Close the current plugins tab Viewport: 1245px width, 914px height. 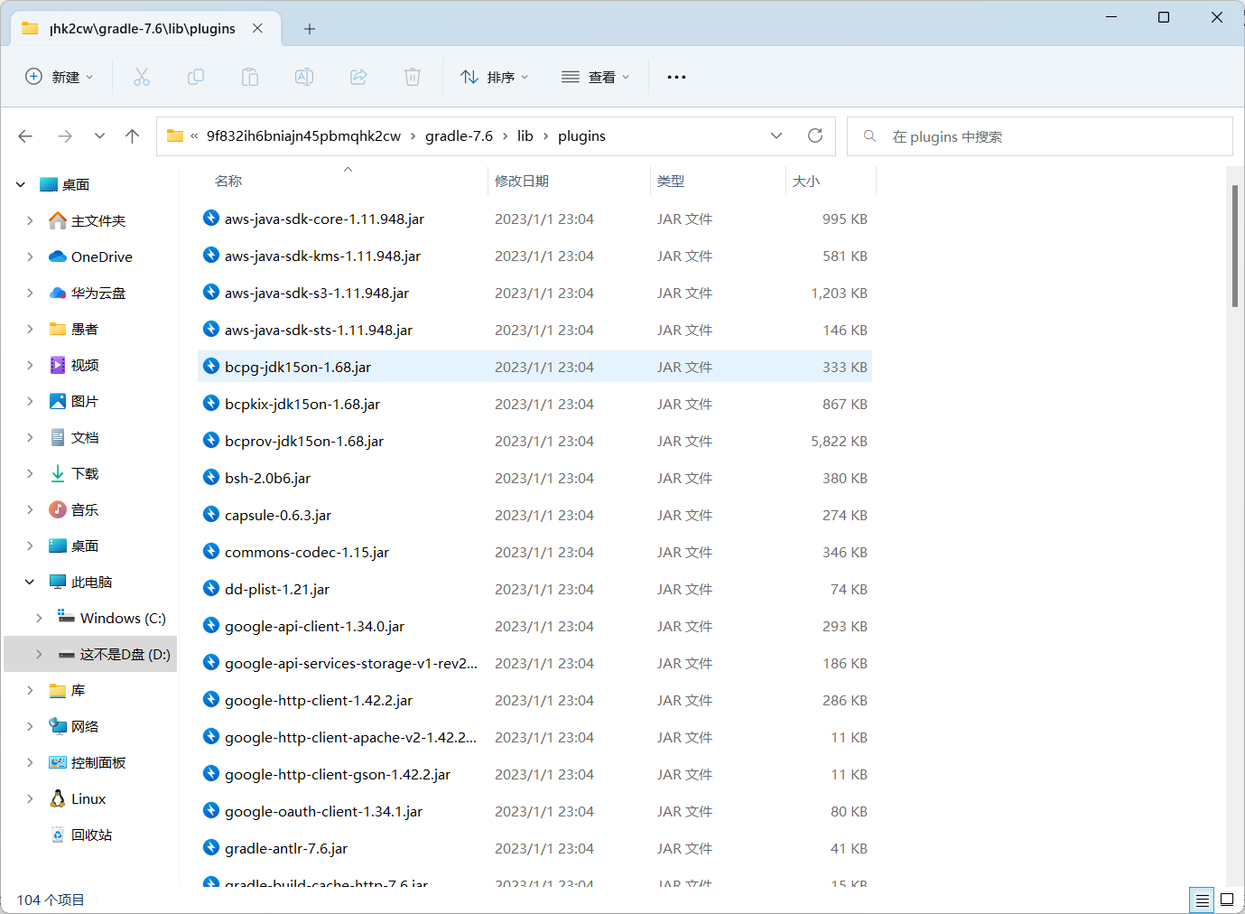coord(257,28)
